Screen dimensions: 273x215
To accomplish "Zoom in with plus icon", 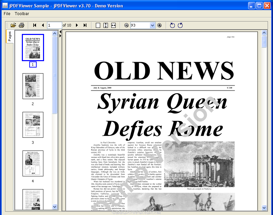I will coord(159,26).
